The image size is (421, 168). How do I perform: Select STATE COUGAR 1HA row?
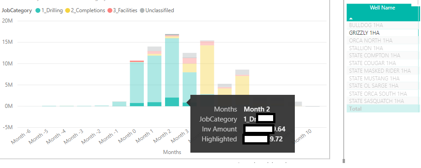(x=383, y=63)
